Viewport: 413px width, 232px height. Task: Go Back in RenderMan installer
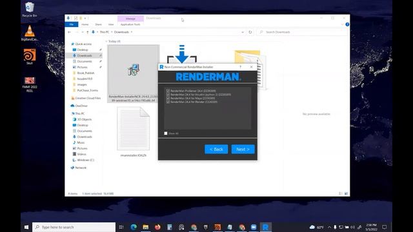216,149
